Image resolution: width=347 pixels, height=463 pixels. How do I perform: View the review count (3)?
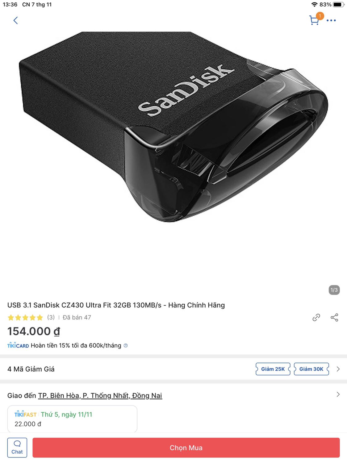(x=51, y=317)
